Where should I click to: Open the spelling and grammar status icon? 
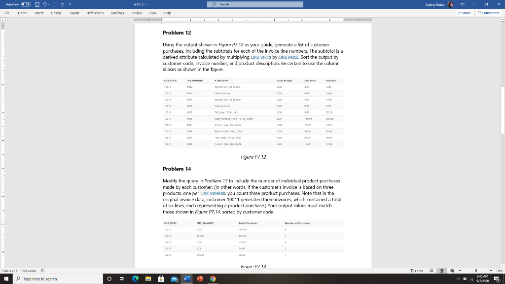pos(42,271)
